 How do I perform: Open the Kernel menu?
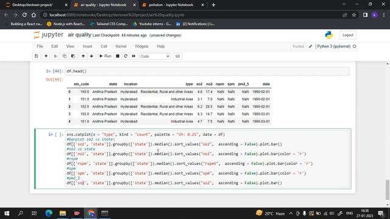(x=121, y=46)
